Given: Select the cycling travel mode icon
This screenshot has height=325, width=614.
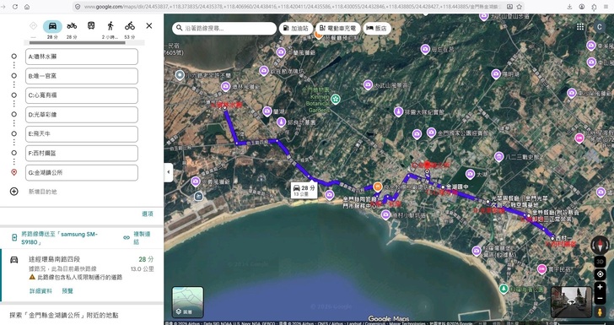Looking at the screenshot, I should [130, 26].
